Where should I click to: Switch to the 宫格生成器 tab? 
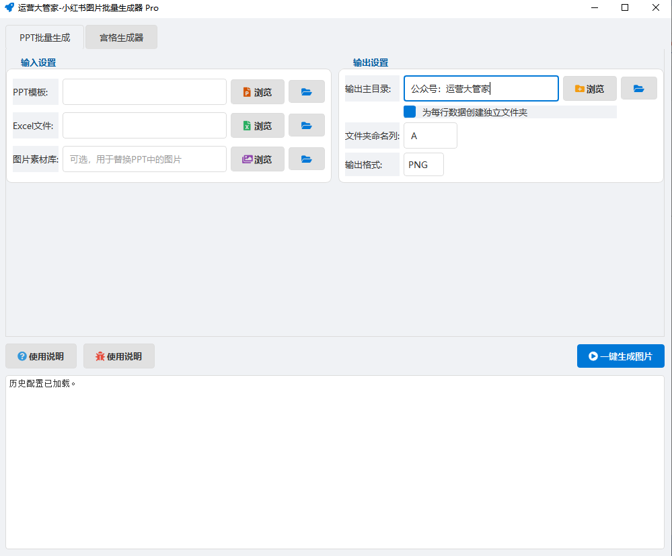click(x=121, y=37)
